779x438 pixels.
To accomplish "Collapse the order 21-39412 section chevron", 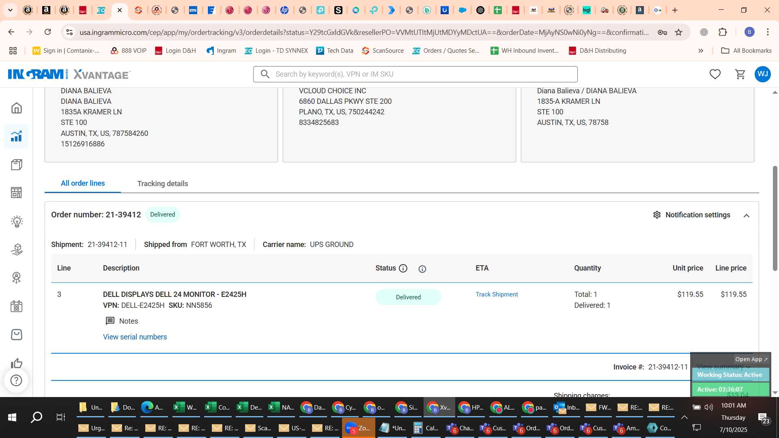I will tap(746, 215).
